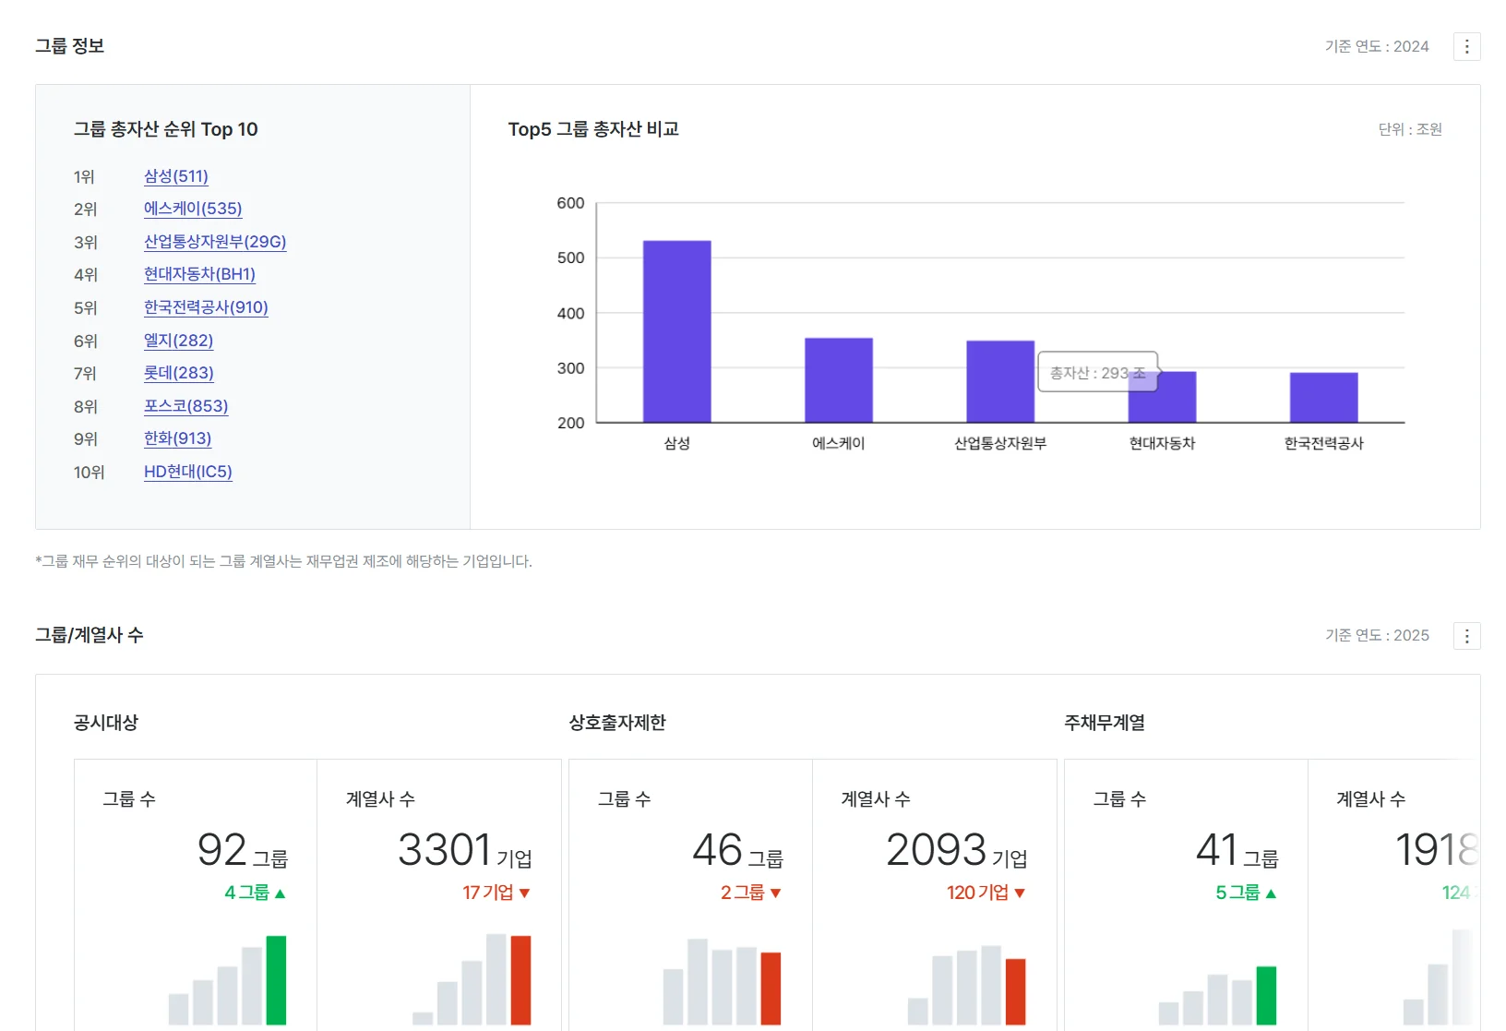The height and width of the screenshot is (1031, 1506).
Task: Click the green bar in 주채무계열 그룹 수 chart
Action: click(1266, 995)
